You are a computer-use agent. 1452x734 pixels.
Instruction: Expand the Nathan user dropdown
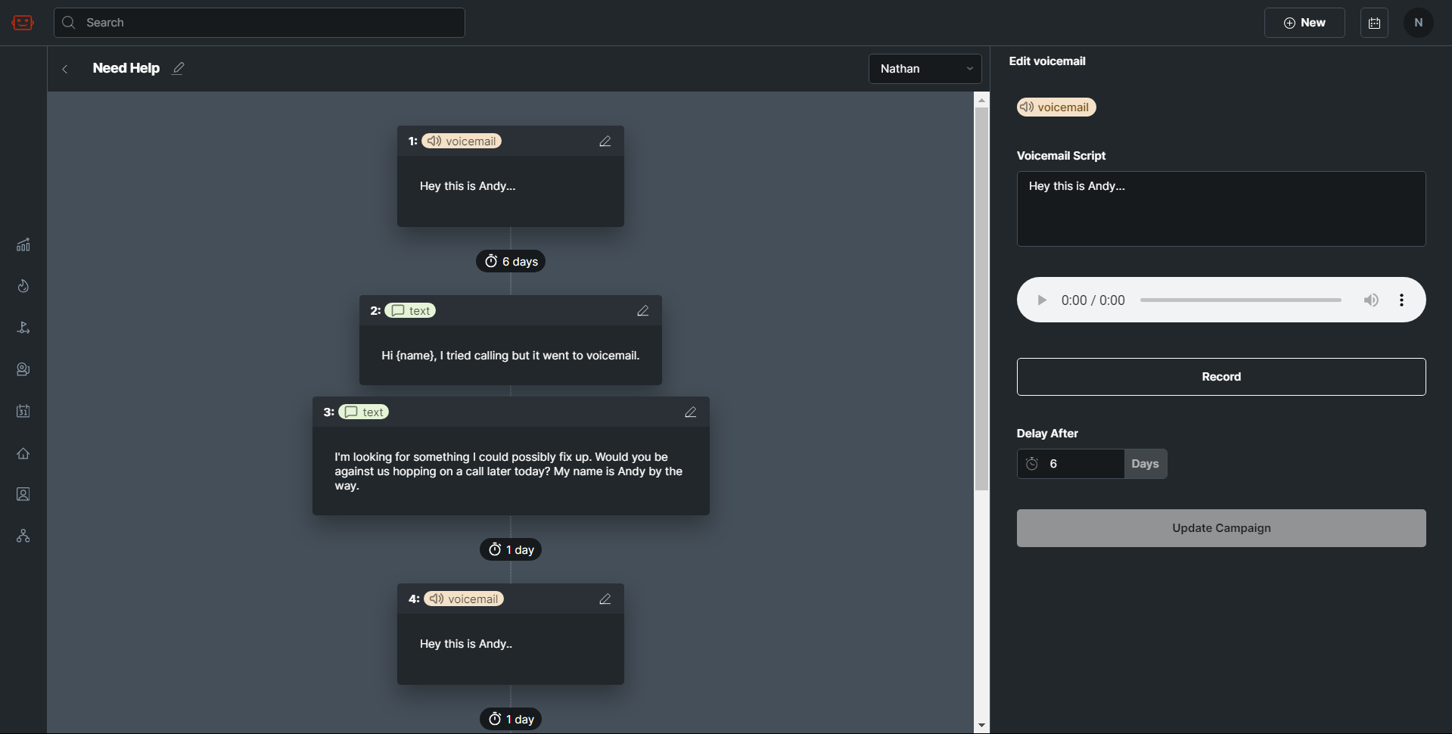tap(925, 69)
